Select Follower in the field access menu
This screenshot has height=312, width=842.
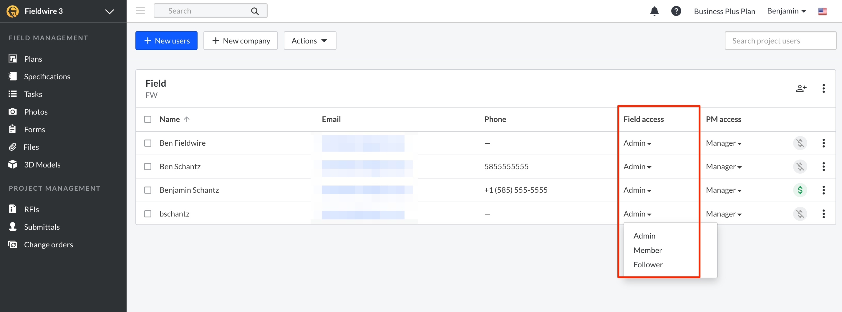pos(647,264)
